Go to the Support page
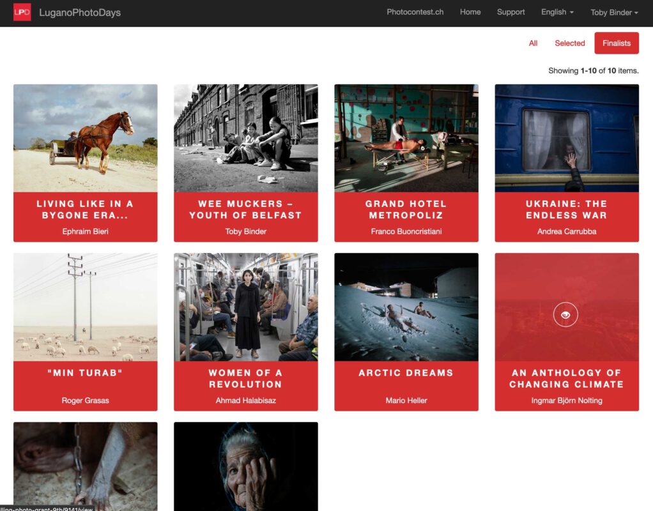This screenshot has height=511, width=653. [511, 12]
